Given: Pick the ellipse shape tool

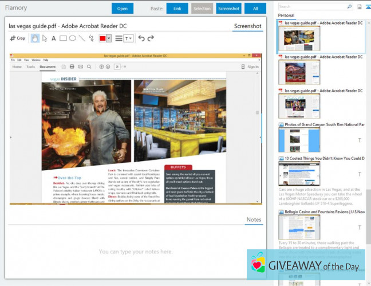Looking at the screenshot, I should pos(73,38).
